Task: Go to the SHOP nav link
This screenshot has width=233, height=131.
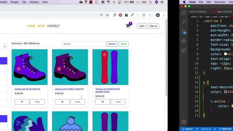Action: (41, 26)
